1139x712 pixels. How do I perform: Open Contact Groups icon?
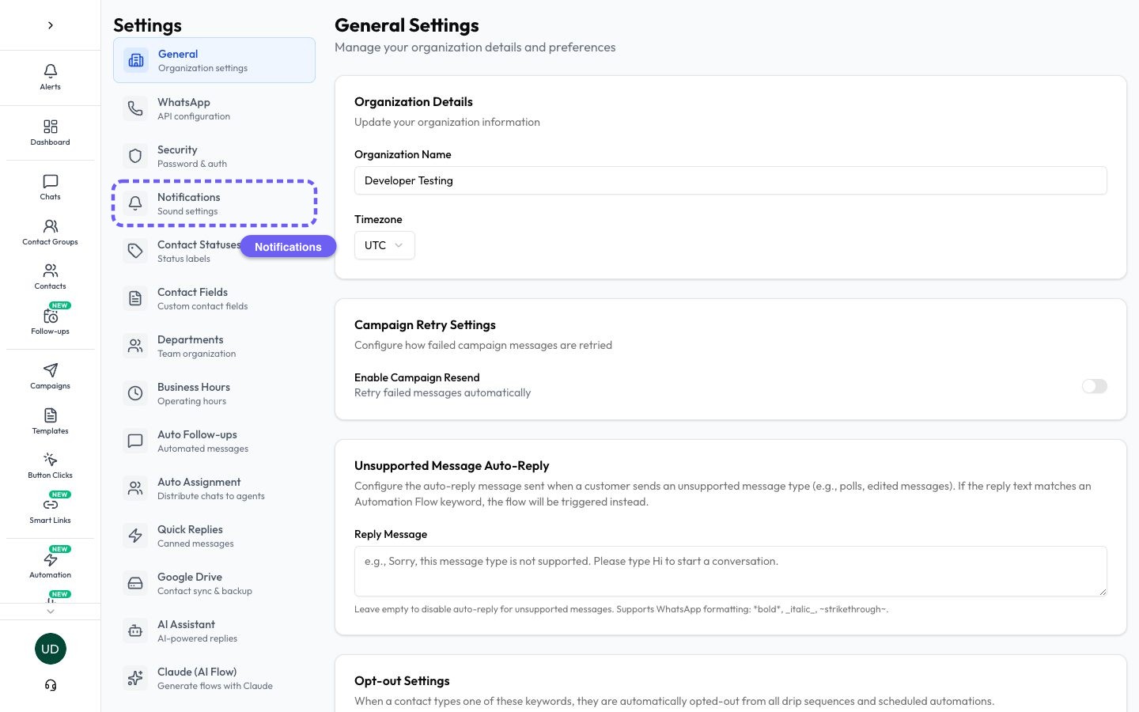(x=51, y=226)
